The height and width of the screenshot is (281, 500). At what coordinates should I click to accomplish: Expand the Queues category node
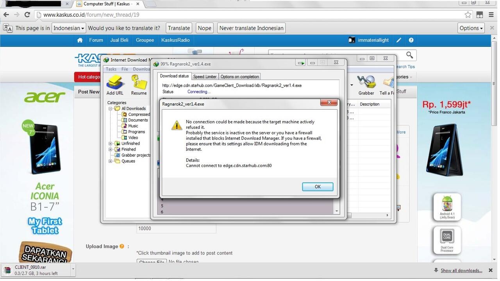pos(111,161)
